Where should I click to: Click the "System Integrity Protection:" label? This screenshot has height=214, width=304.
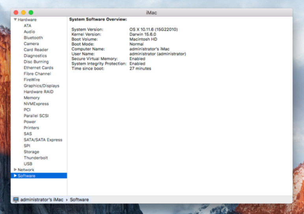tap(99, 63)
